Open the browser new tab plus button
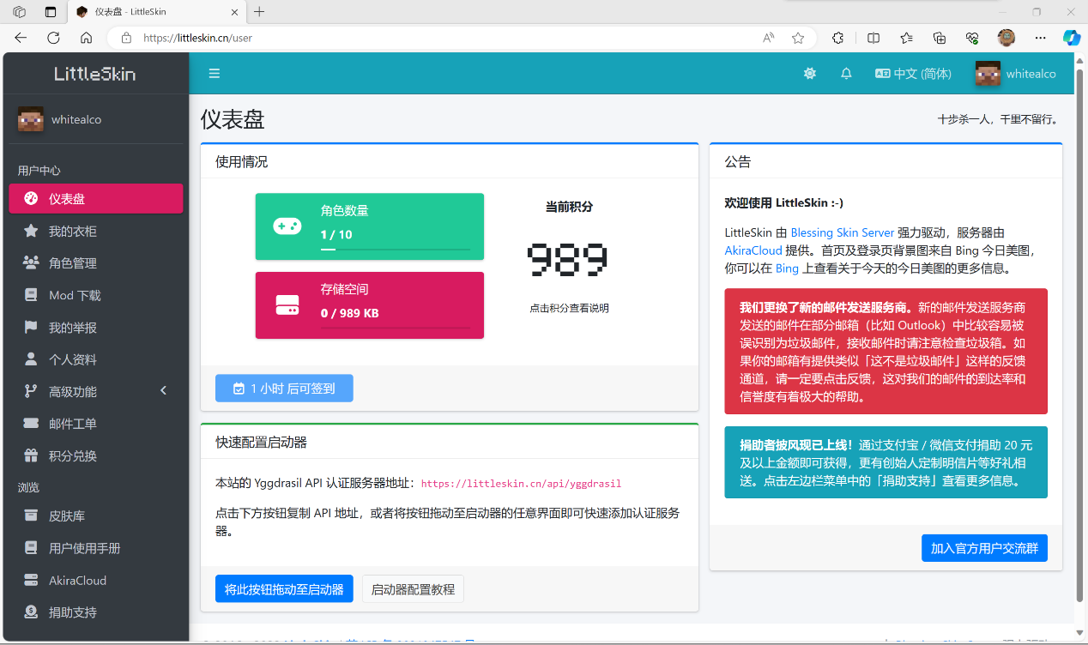Image resolution: width=1088 pixels, height=645 pixels. pos(259,12)
